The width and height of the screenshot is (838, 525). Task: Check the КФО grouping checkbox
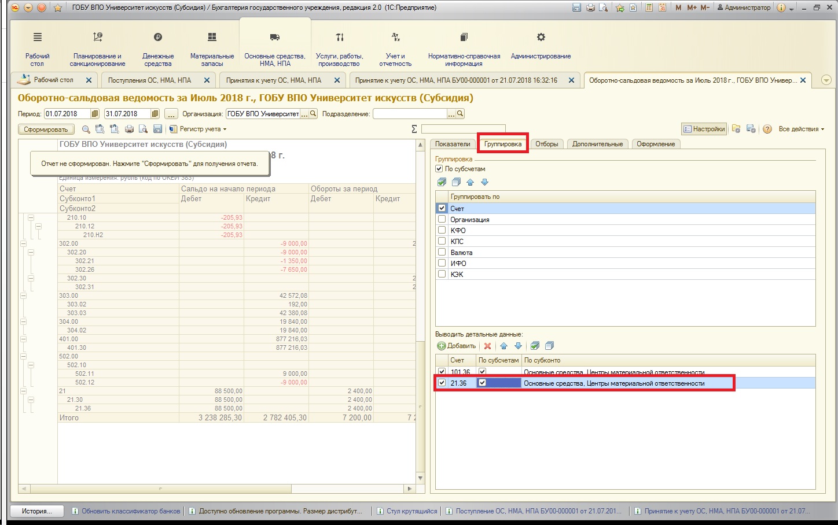pos(442,231)
